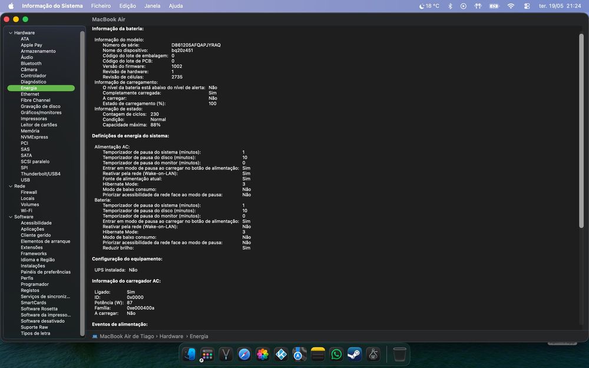
Task: Click the V-shaped app icon in the Dock
Action: point(226,354)
